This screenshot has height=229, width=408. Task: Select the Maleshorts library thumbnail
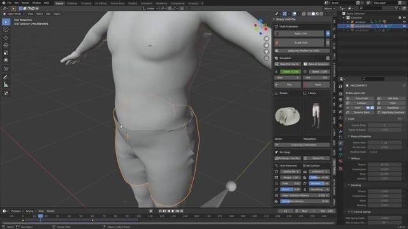tap(316, 116)
